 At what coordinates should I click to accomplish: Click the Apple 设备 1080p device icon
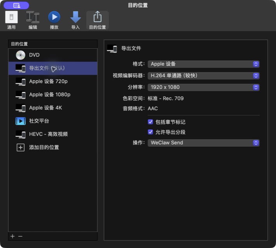coord(21,95)
